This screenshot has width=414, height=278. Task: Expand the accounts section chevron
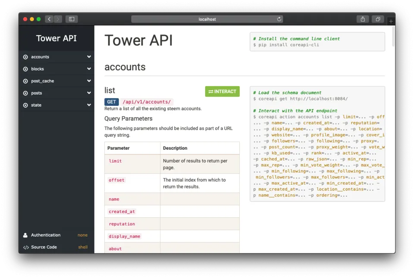tap(89, 57)
